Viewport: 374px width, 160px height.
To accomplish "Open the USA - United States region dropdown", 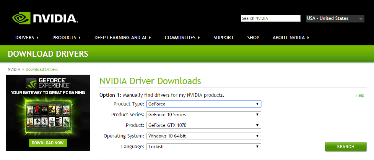I will click(x=335, y=19).
